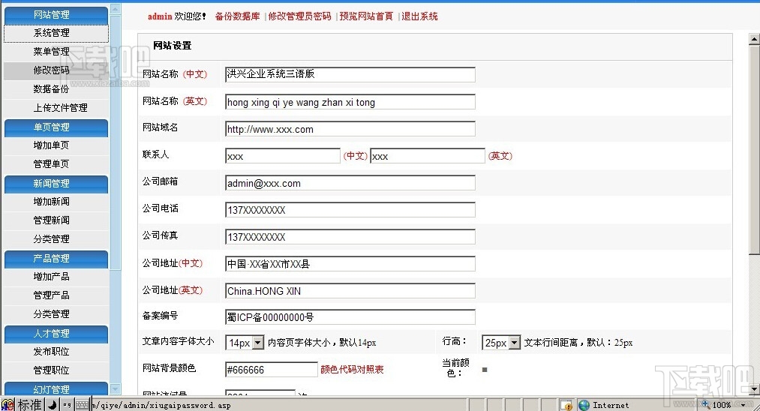Focus the 公司邮箱 input field
This screenshot has width=760, height=411.
click(x=350, y=183)
